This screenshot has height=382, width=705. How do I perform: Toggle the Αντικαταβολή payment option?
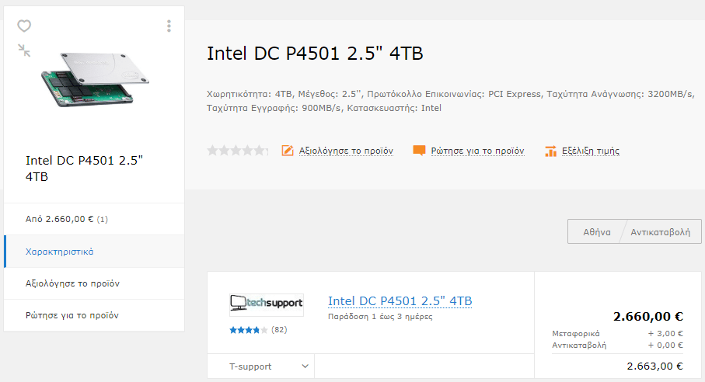[660, 232]
